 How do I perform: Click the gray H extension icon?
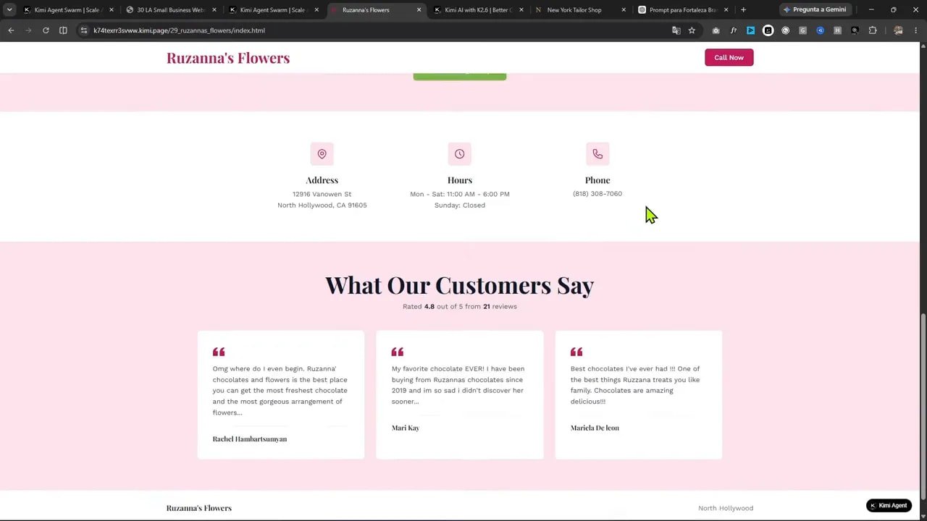tap(838, 30)
